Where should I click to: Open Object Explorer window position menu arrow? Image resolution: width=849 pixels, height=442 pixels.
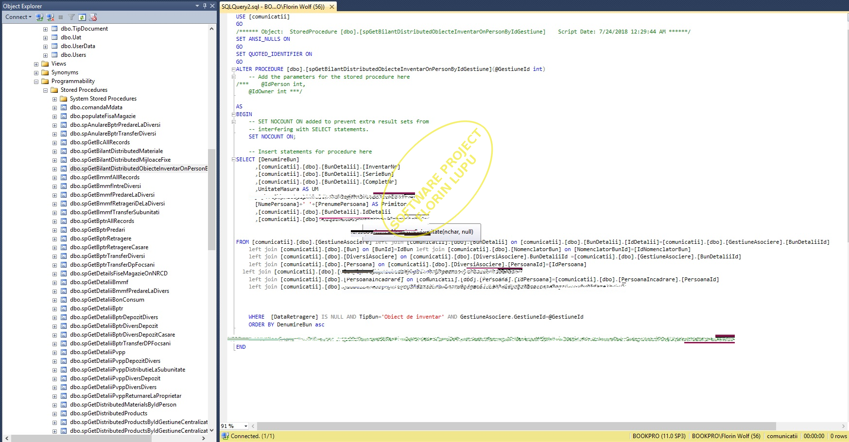point(197,6)
